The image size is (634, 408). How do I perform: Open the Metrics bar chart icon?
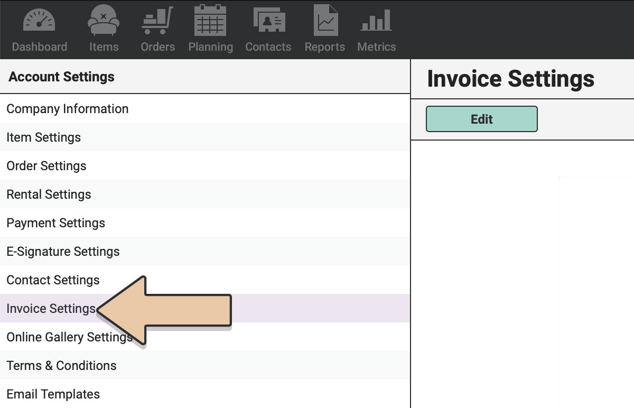pos(376,21)
